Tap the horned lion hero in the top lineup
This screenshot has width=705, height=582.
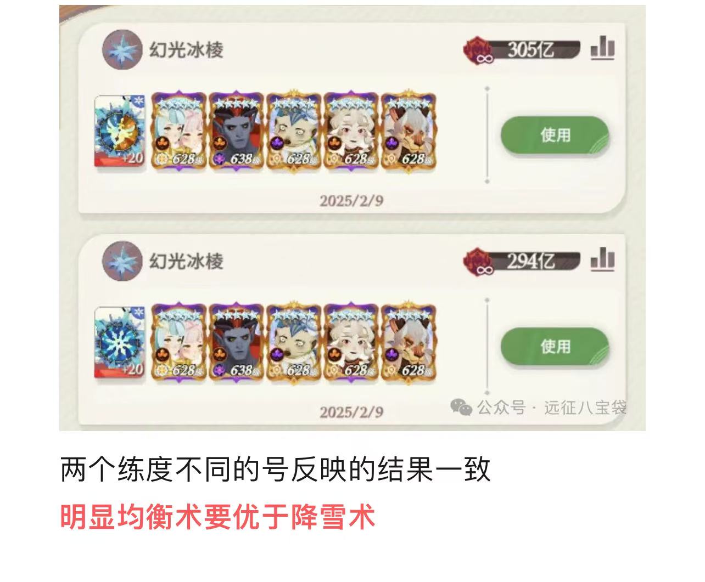click(409, 132)
